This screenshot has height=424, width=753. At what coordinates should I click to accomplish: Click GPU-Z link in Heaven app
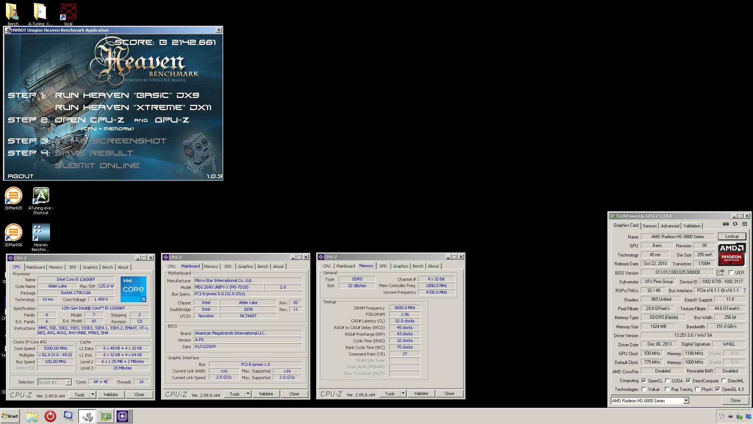pyautogui.click(x=172, y=120)
